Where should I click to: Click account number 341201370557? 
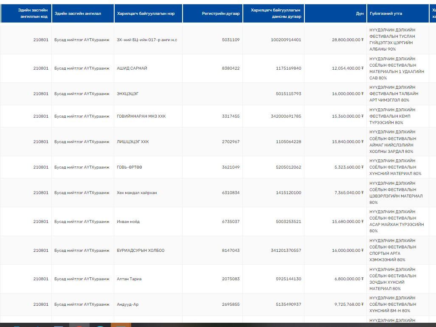coord(286,251)
